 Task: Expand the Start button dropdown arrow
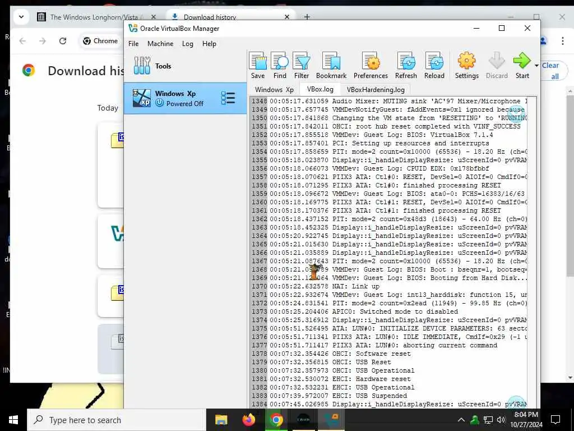(536, 66)
